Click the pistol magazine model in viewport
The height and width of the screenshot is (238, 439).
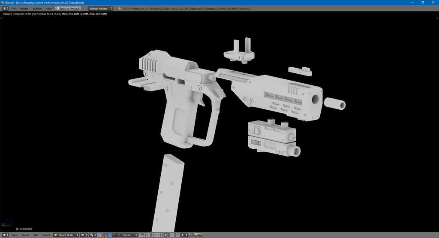coord(168,193)
